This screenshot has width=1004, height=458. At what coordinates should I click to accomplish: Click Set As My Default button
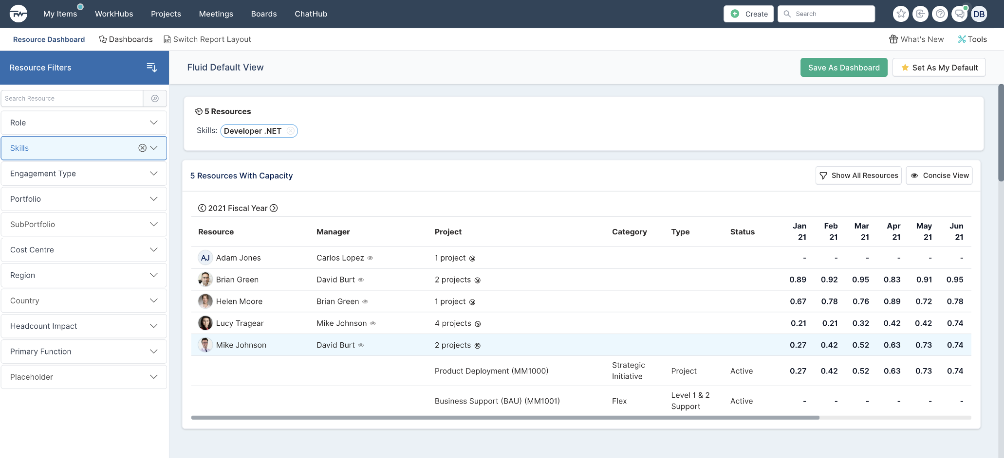[x=939, y=68]
